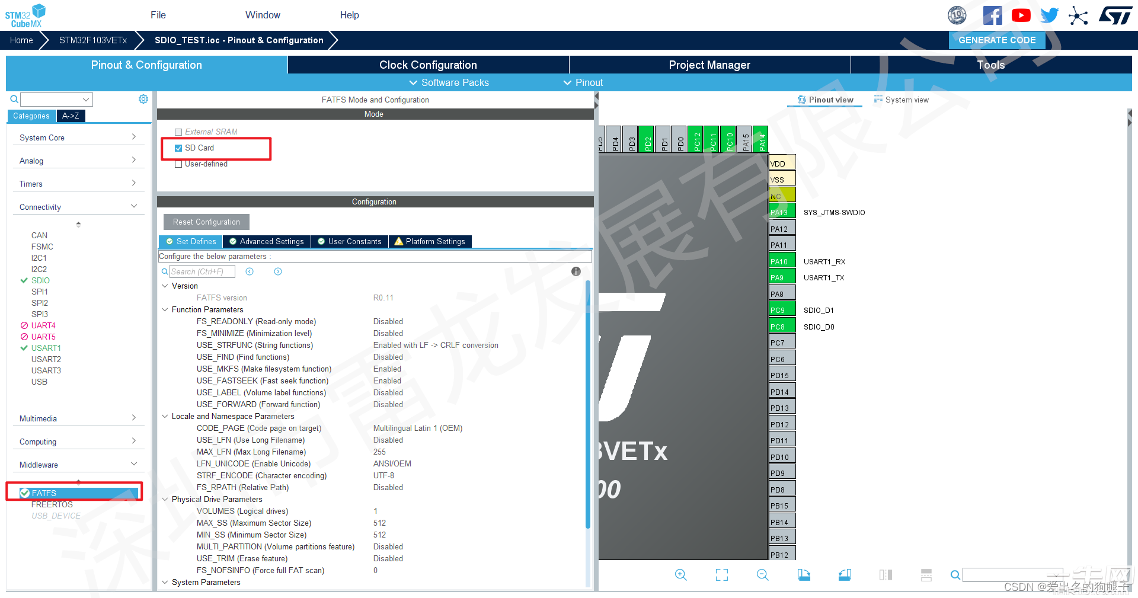Collapse the Physical Drive Parameters group
The image size is (1138, 598).
[x=165, y=499]
